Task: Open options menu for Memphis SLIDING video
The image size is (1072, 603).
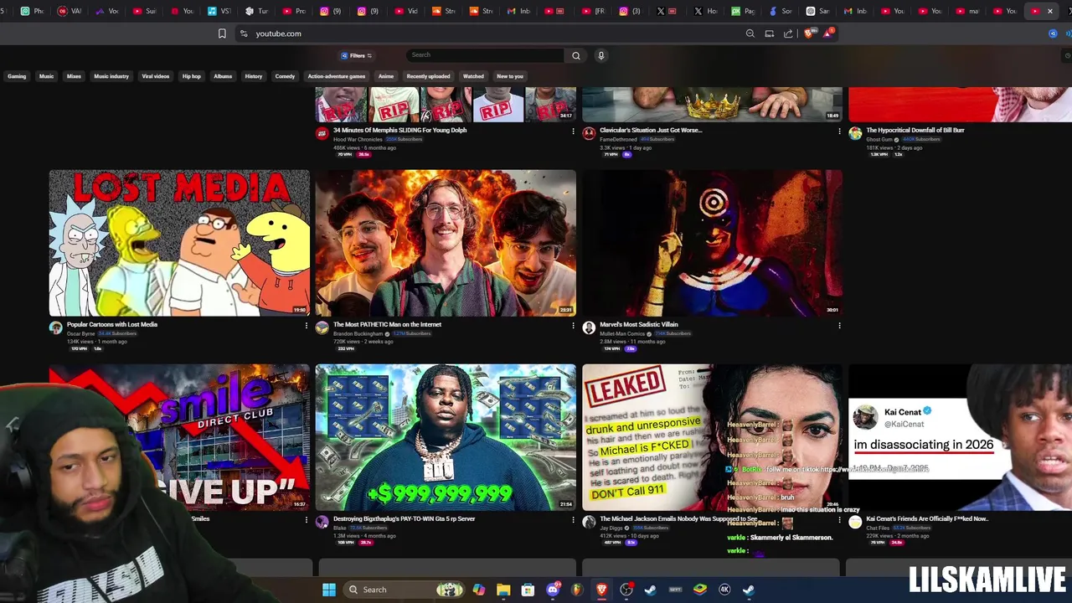Action: (x=573, y=131)
